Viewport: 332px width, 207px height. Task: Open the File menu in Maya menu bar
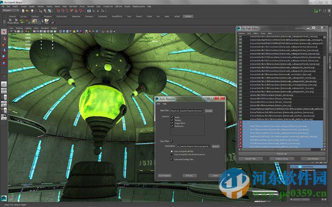3,7
